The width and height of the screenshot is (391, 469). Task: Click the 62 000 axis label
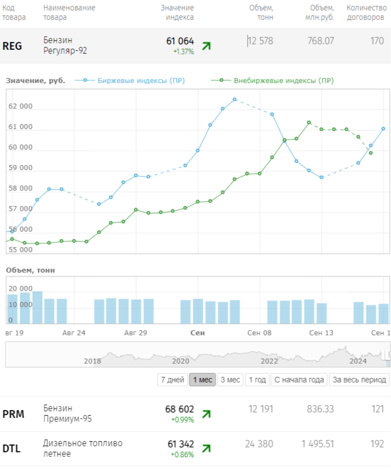tap(21, 106)
